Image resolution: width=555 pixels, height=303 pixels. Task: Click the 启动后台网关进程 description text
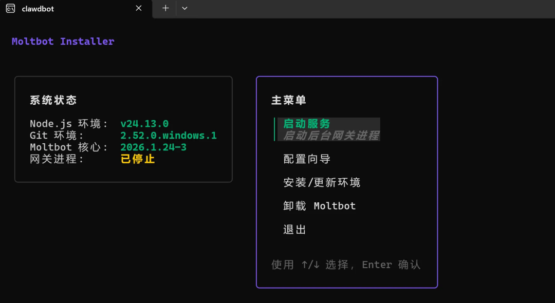(x=331, y=136)
